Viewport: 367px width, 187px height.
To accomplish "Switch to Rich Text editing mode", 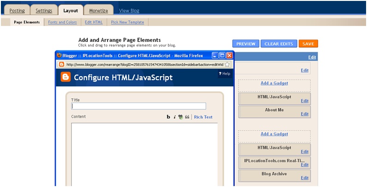I will coord(203,117).
